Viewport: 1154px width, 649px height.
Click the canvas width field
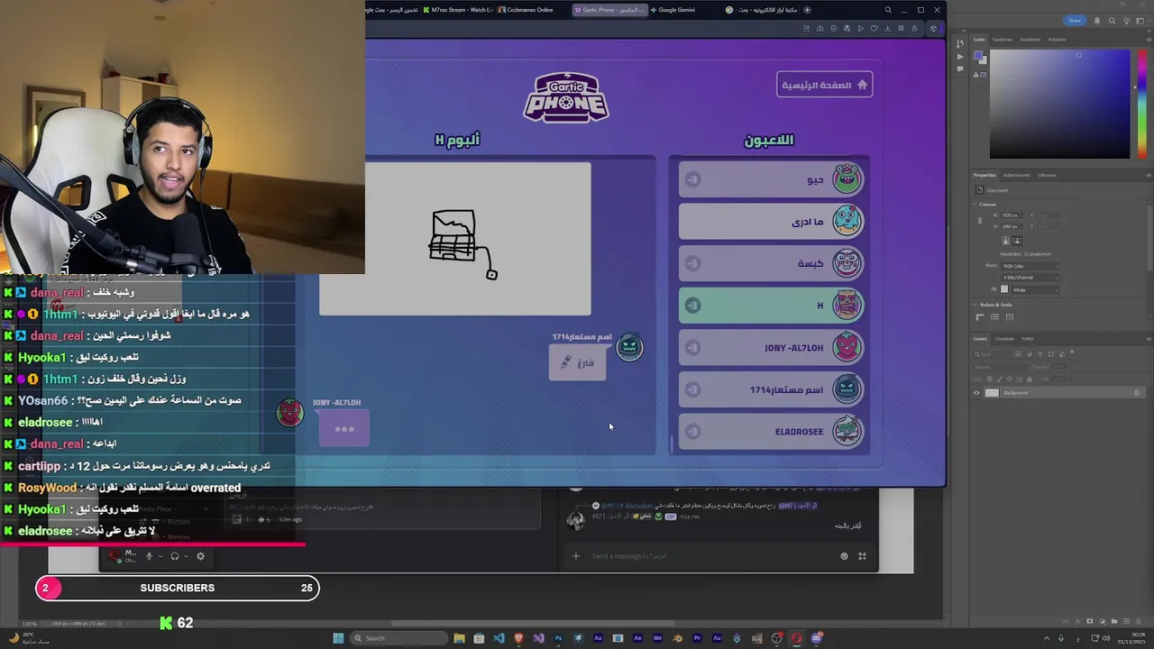point(1012,215)
